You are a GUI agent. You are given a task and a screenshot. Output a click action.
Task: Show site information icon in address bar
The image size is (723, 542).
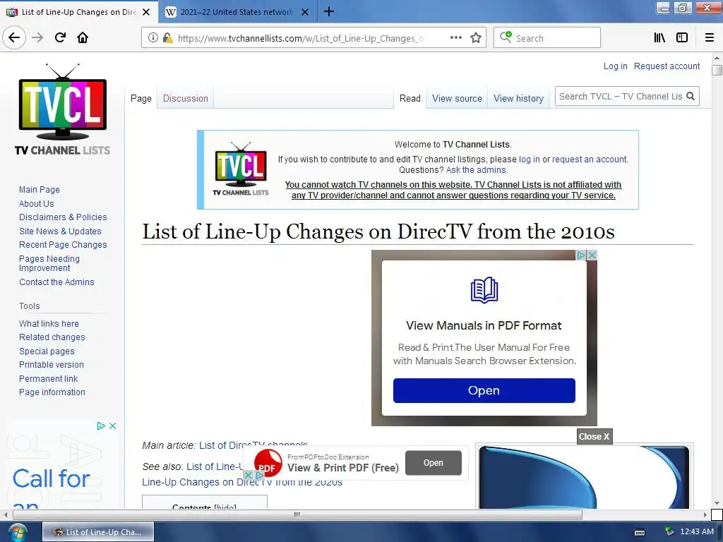(x=153, y=38)
